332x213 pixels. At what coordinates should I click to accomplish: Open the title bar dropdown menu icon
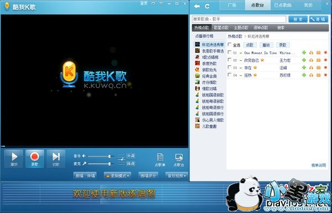pos(161,4)
